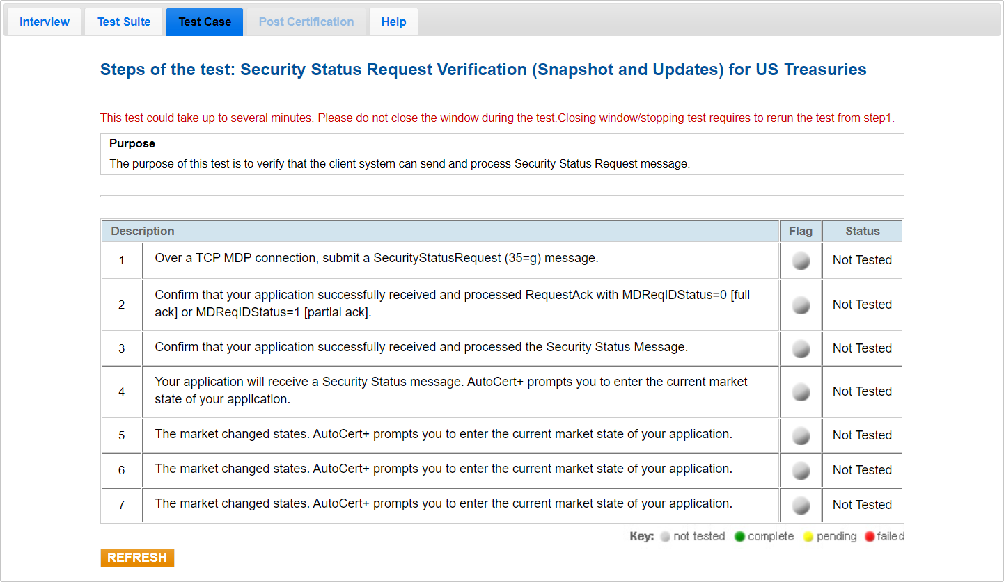This screenshot has width=1004, height=582.
Task: Click the flag icon for step 7
Action: (801, 506)
